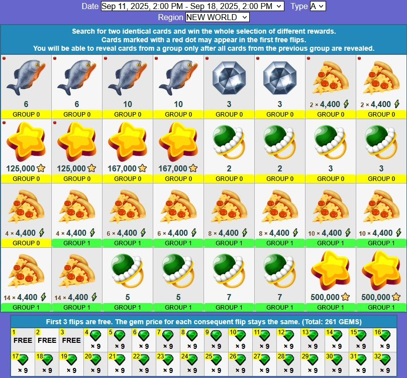Click flip 27 gem cost cell

[264, 364]
